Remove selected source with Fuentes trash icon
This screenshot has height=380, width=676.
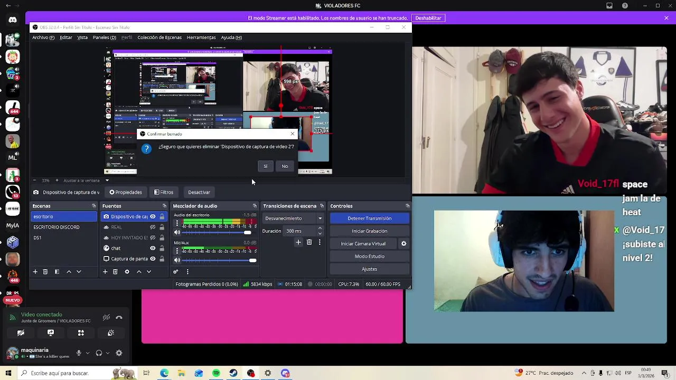(115, 272)
